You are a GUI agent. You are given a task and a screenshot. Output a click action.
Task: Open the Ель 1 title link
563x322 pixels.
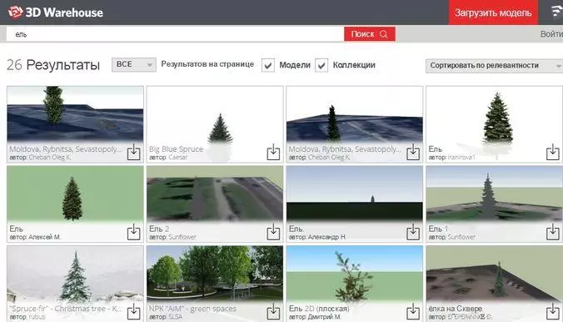point(438,229)
